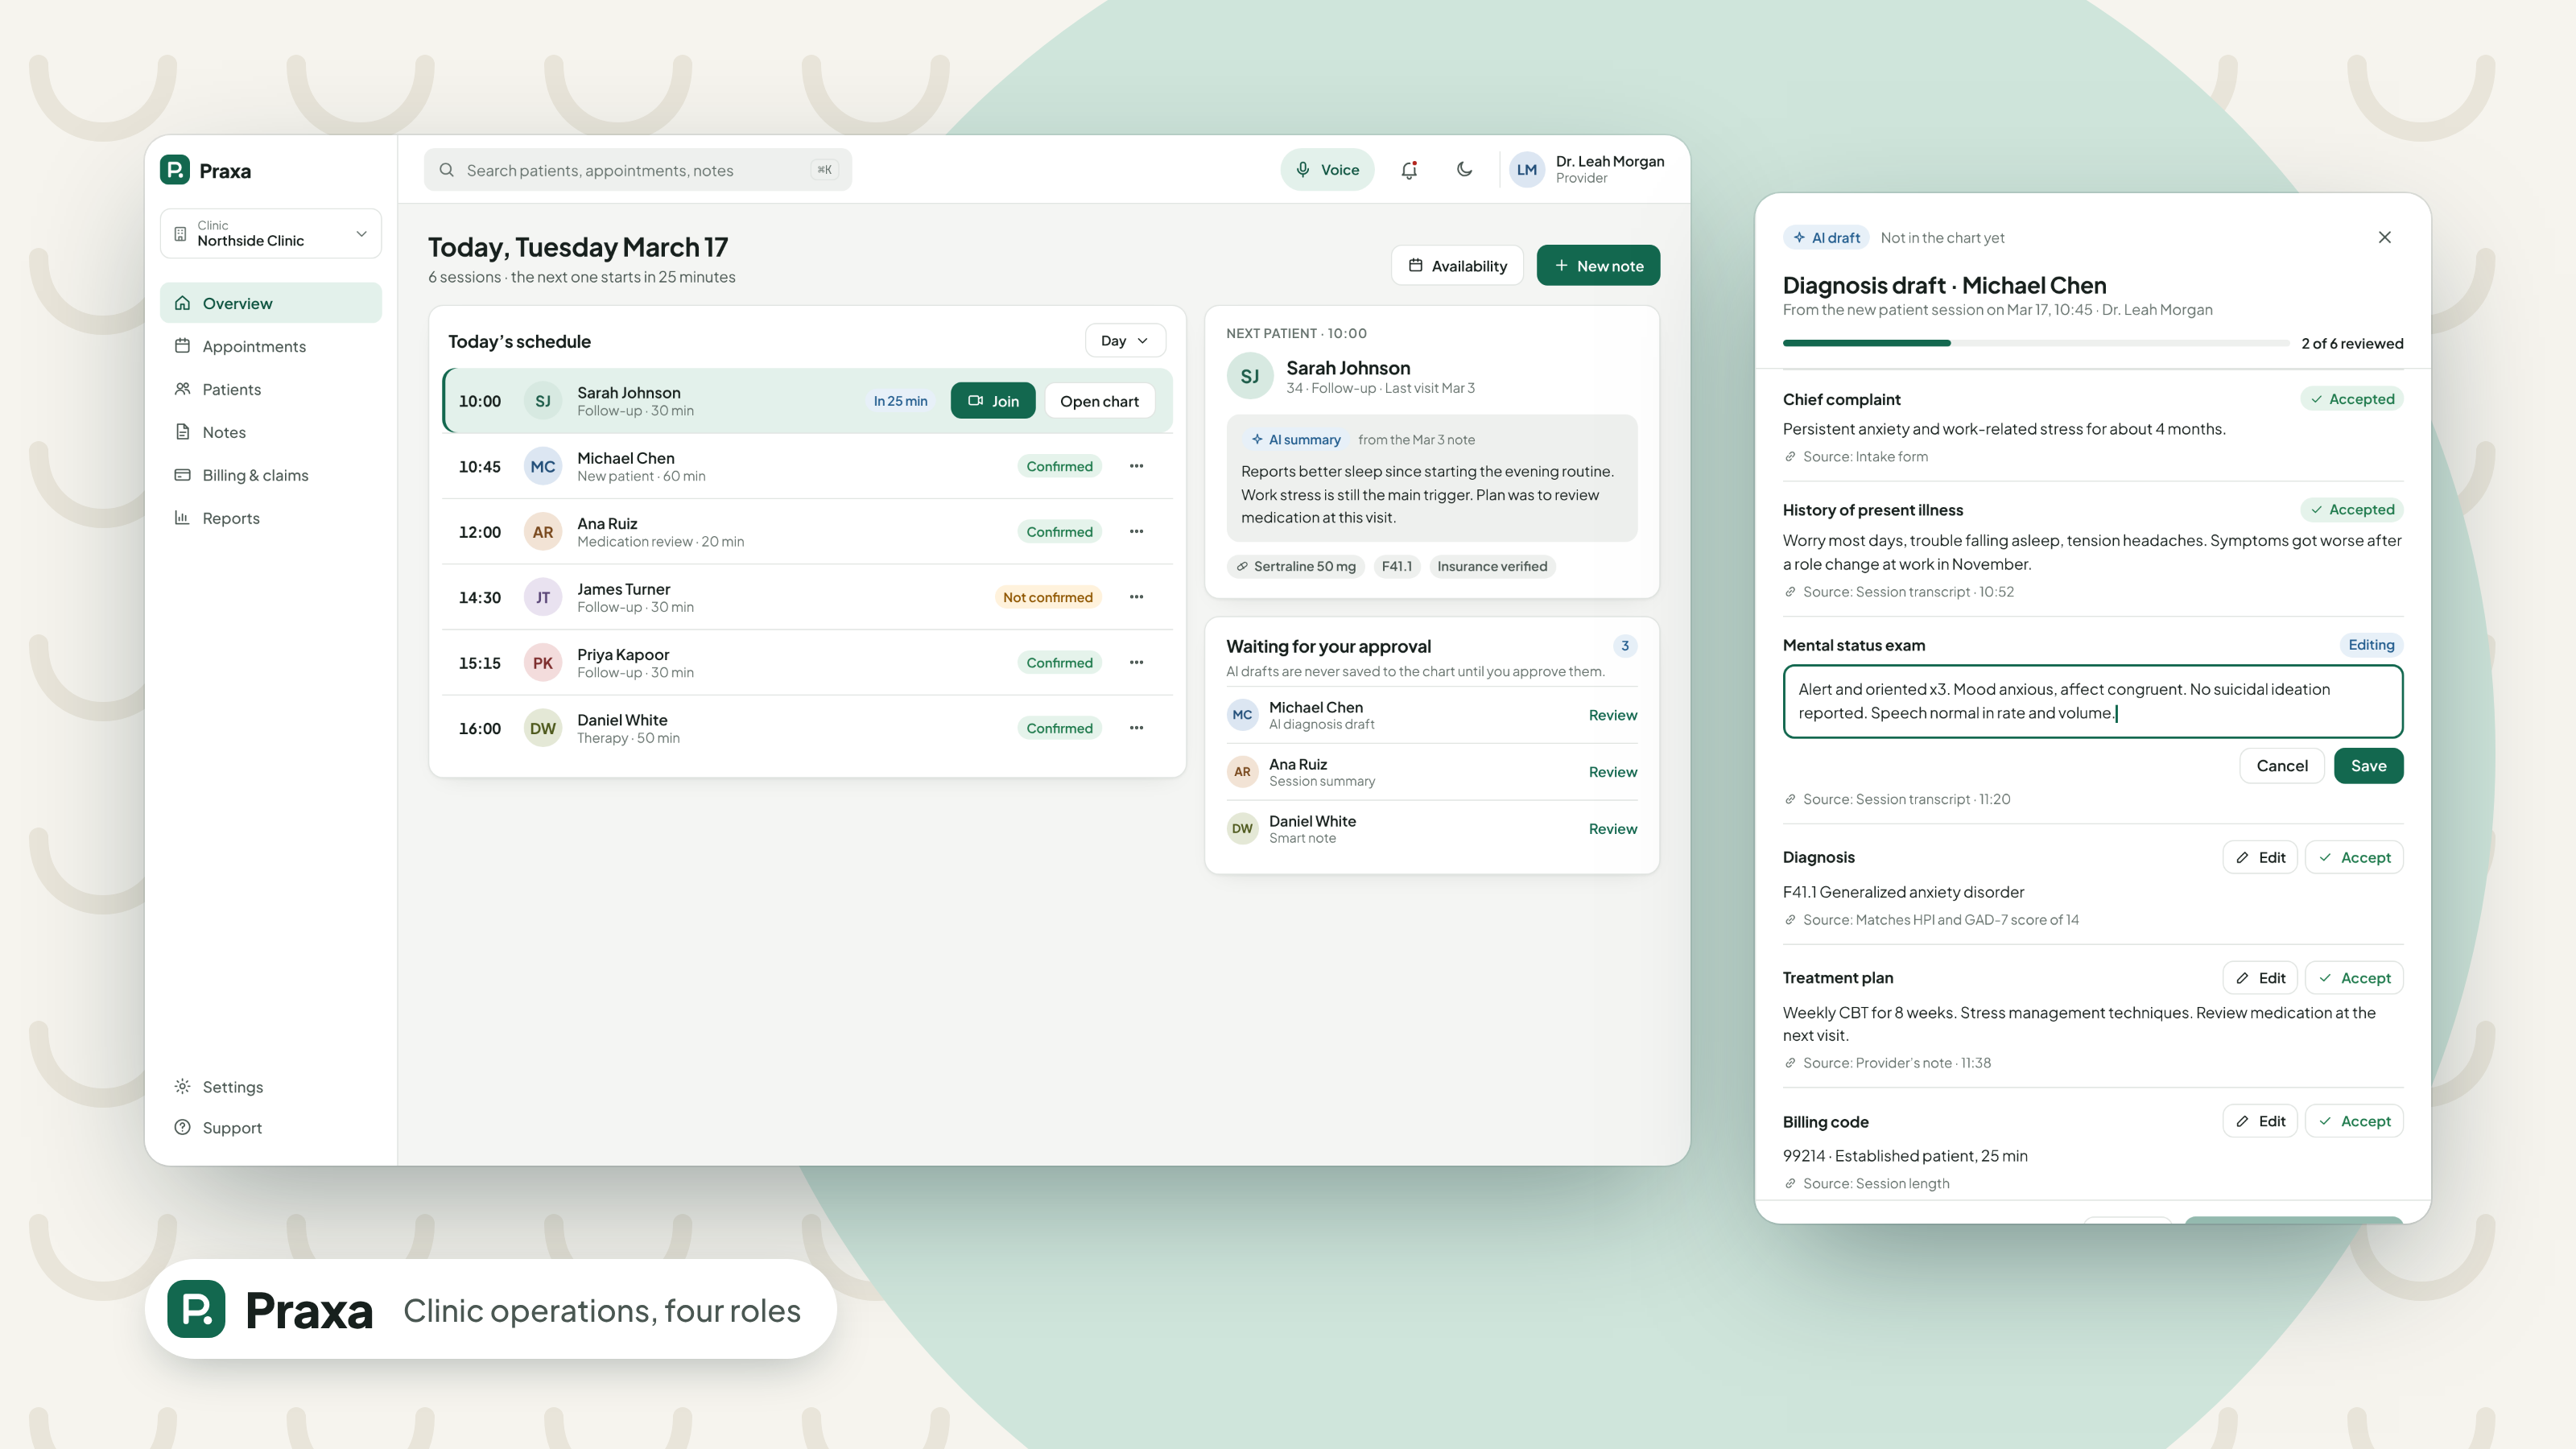The height and width of the screenshot is (1449, 2576).
Task: Open more options for James Turner appointment
Action: coord(1136,597)
